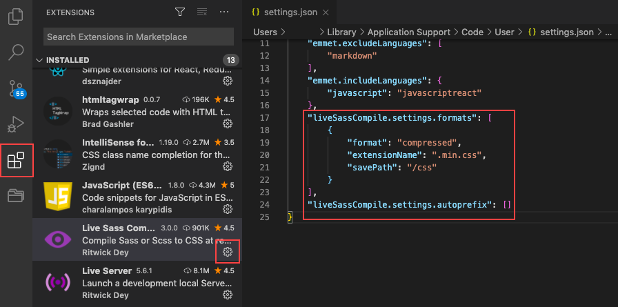Open the Extensions panel more actions menu

223,12
